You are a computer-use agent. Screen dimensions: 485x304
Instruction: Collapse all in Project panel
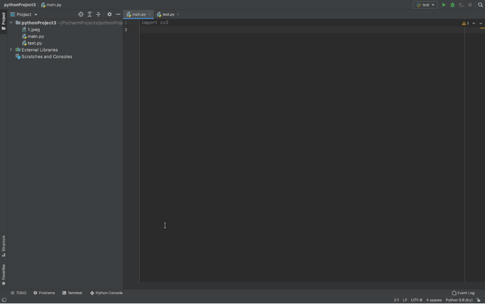(98, 14)
